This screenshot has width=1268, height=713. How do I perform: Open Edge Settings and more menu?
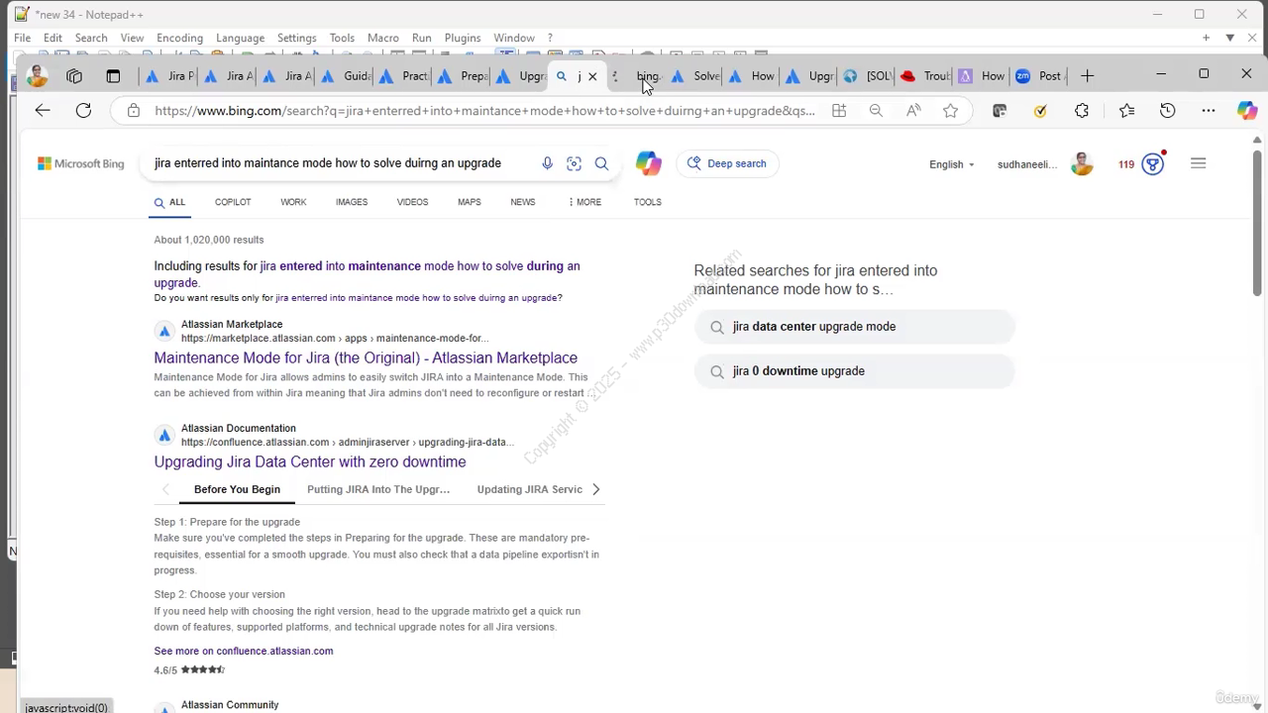click(1208, 111)
